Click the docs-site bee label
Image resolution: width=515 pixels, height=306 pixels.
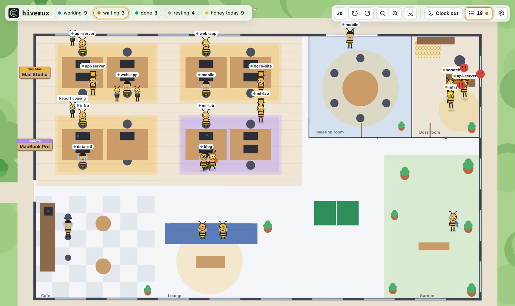261,66
